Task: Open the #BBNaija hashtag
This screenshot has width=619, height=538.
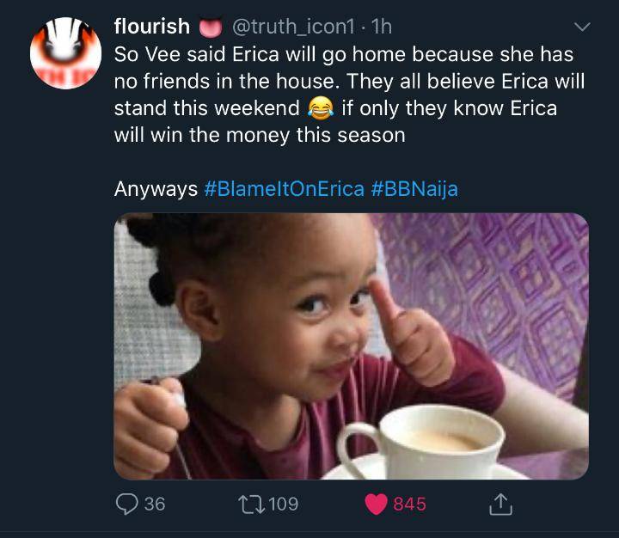Action: coord(414,189)
